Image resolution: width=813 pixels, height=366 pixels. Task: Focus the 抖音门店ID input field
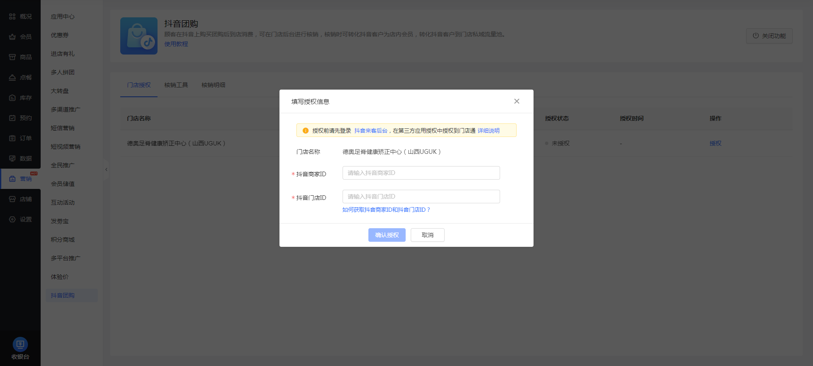pos(421,197)
